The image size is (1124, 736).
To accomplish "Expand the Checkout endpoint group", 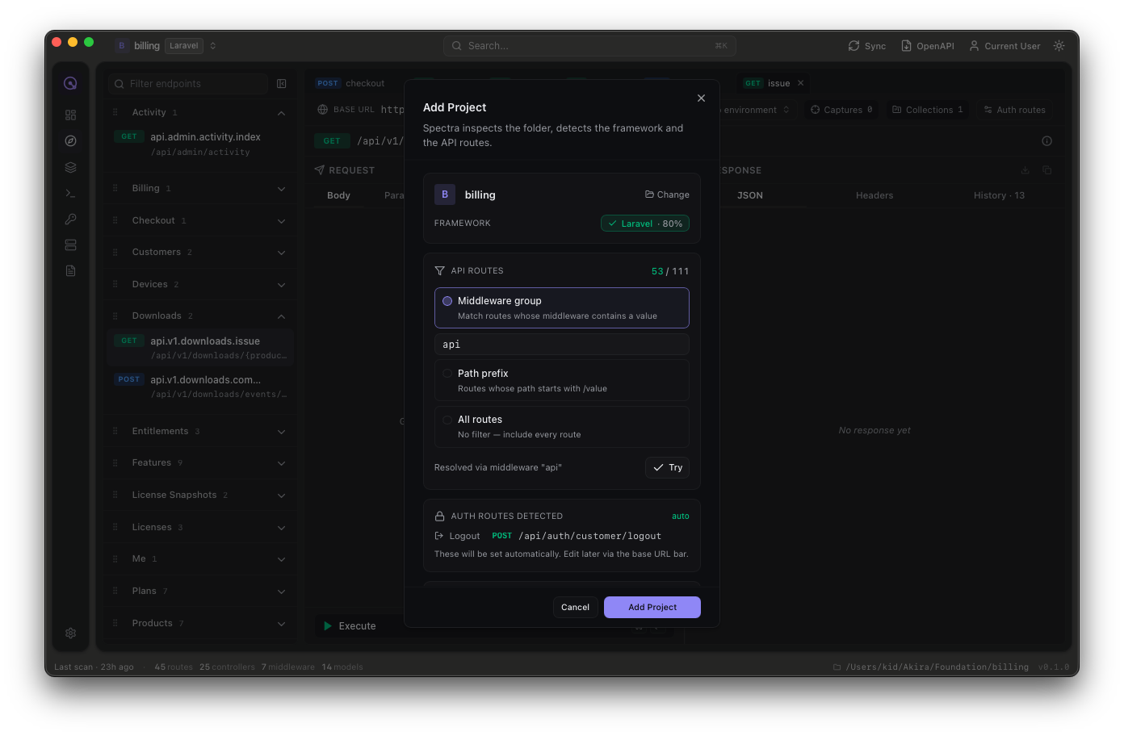I will 281,221.
